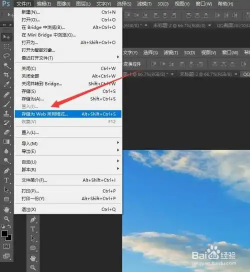
Task: Choose 存储(S) menu entry
Action: pyautogui.click(x=68, y=91)
